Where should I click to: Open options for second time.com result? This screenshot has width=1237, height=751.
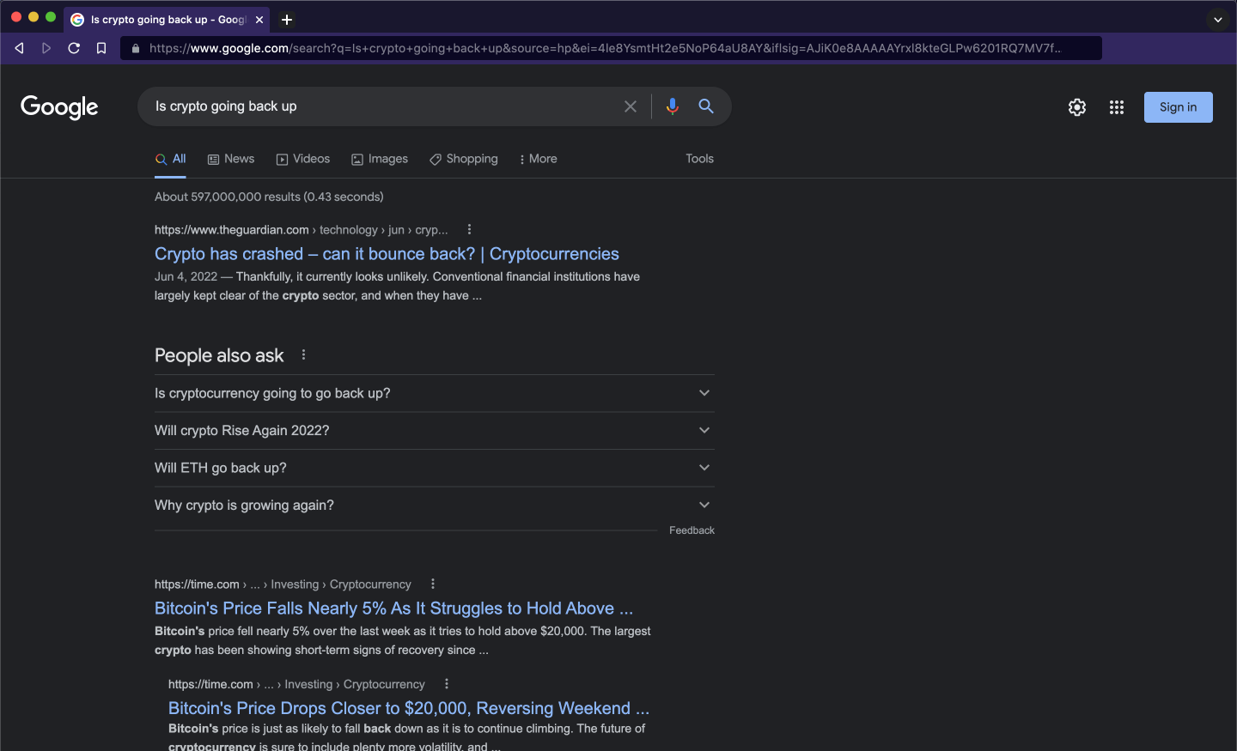pyautogui.click(x=447, y=684)
